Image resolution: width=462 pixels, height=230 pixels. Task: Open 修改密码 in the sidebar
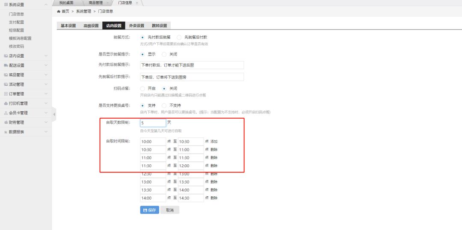pyautogui.click(x=17, y=47)
